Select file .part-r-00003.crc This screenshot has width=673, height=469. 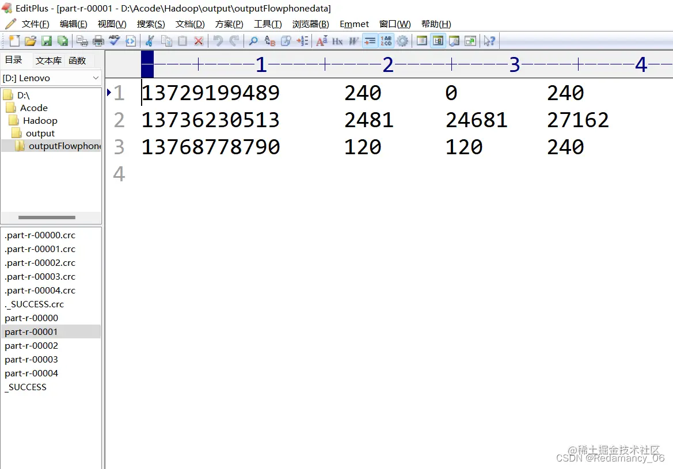40,276
